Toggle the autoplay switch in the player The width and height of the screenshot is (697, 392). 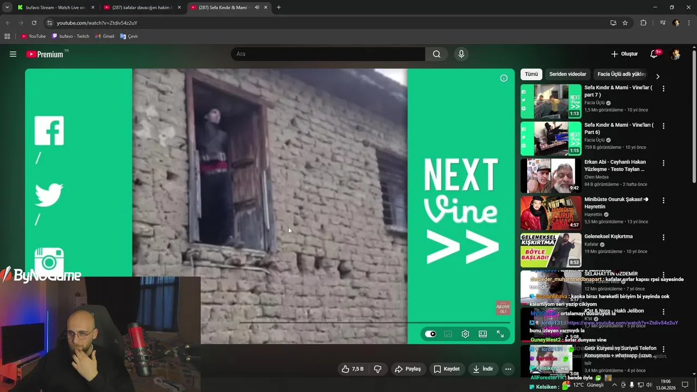click(x=430, y=334)
